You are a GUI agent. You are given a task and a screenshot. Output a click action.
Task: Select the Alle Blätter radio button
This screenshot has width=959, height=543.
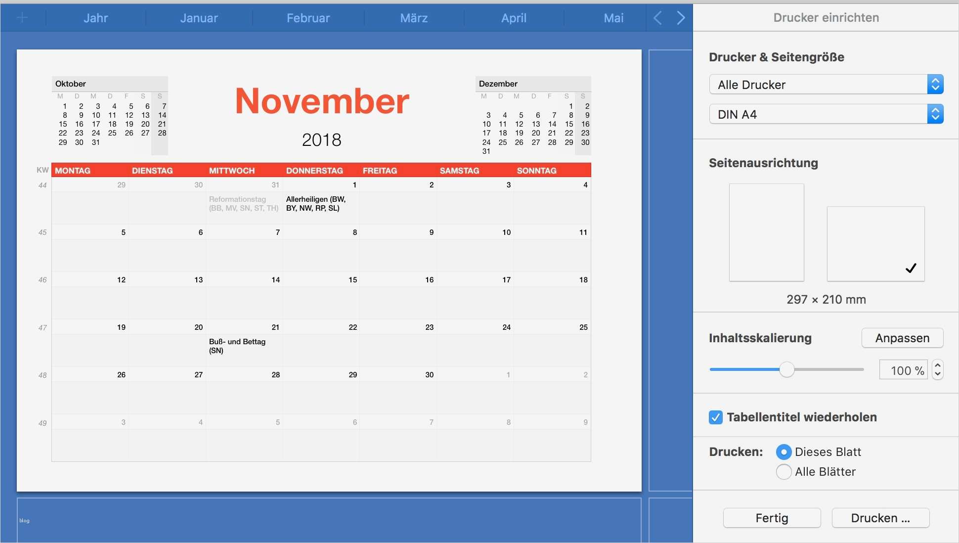(784, 472)
